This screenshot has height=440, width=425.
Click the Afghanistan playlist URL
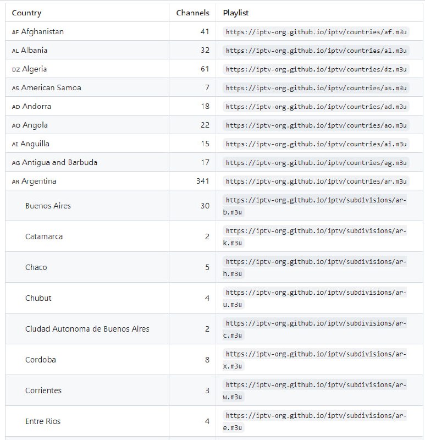coord(316,32)
